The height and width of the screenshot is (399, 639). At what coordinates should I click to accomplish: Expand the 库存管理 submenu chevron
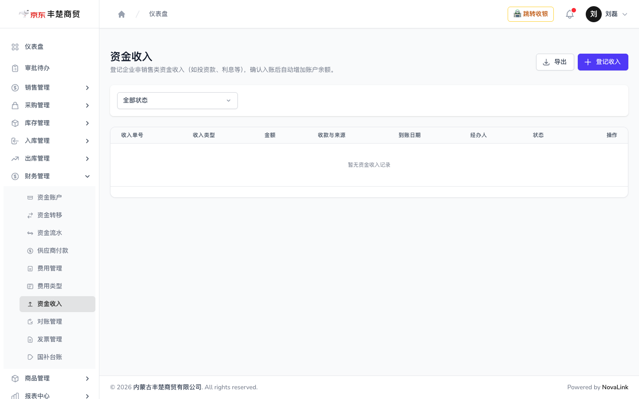point(87,123)
